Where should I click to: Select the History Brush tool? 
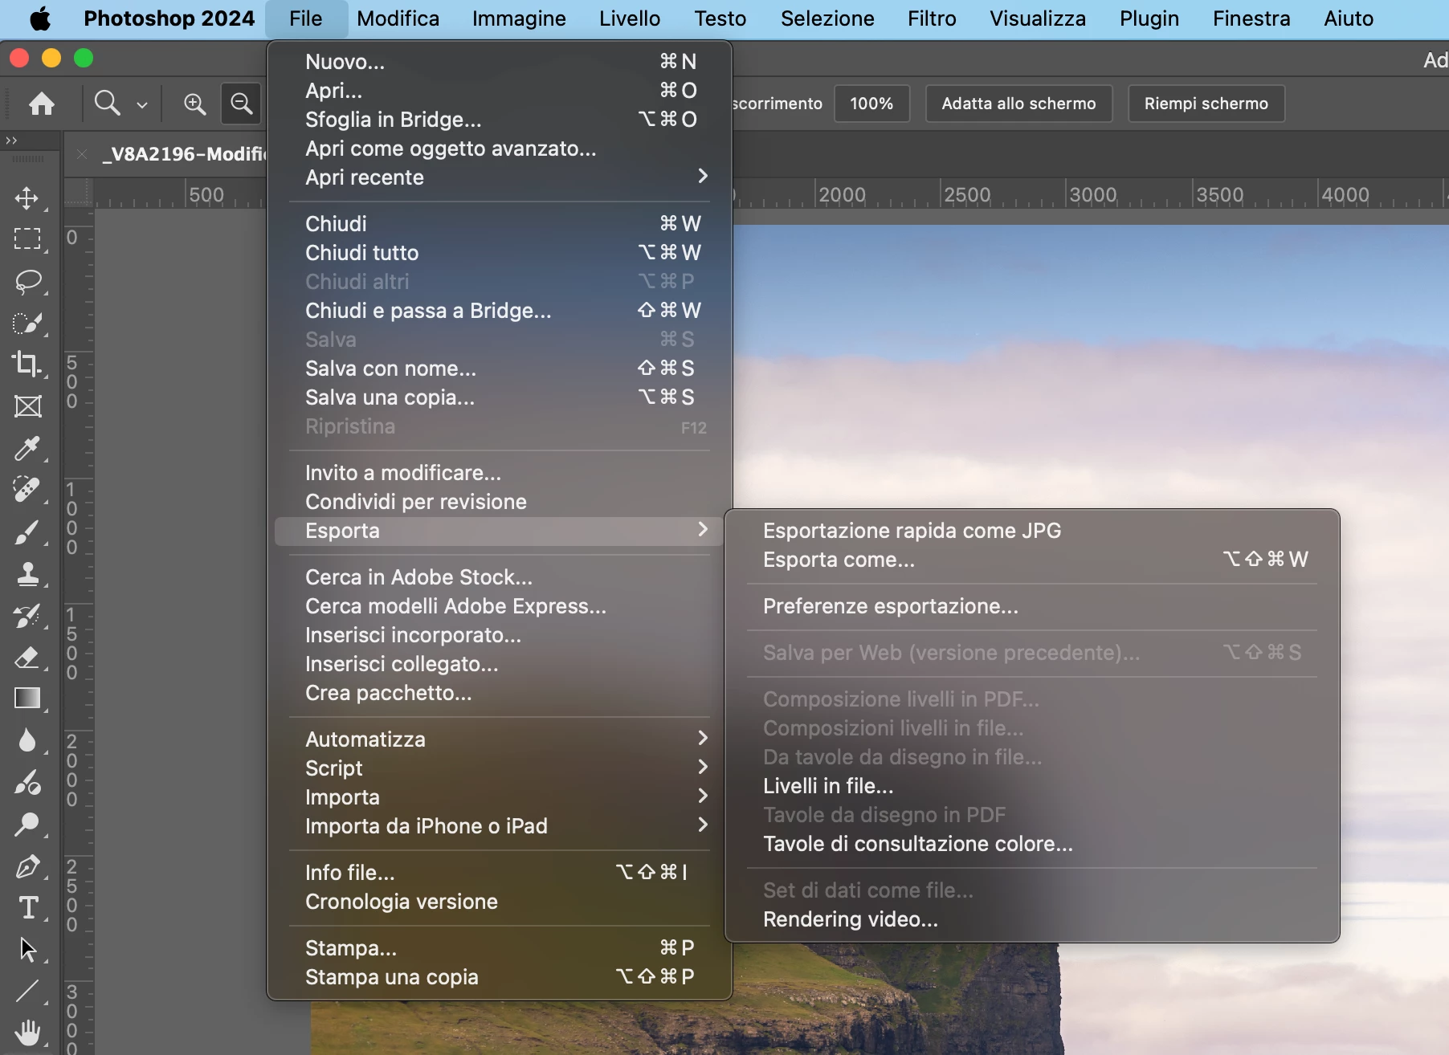pos(27,615)
